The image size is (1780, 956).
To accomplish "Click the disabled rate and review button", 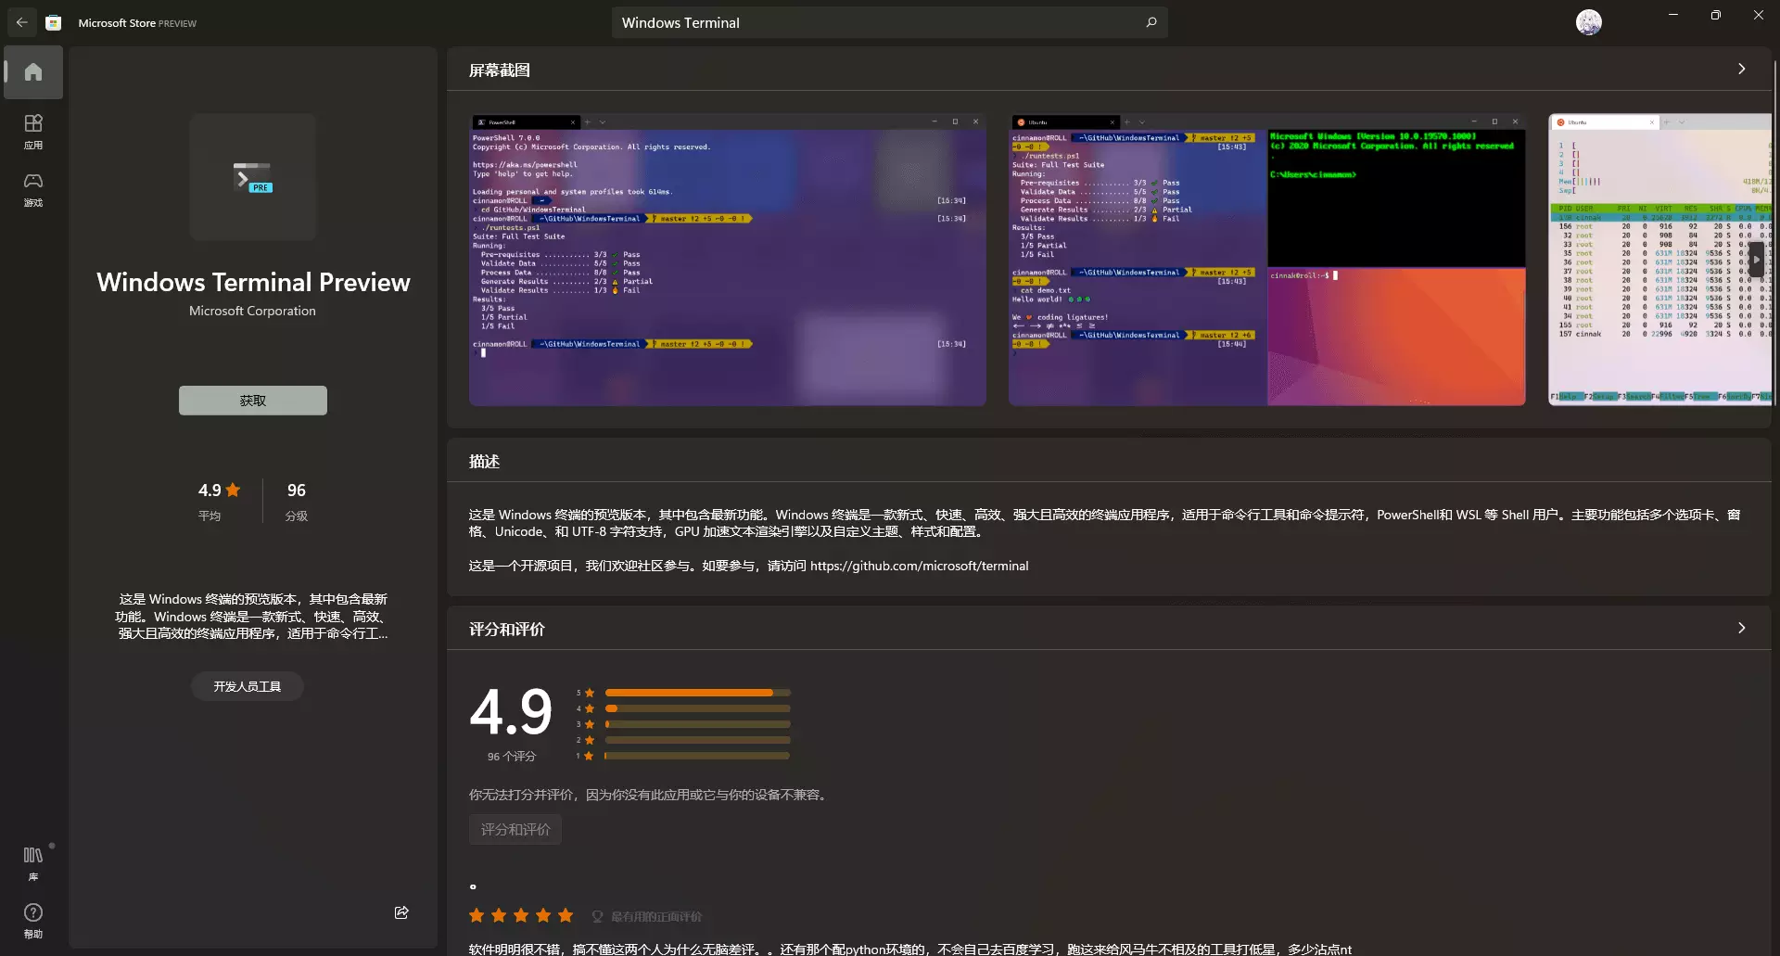I will [x=515, y=829].
